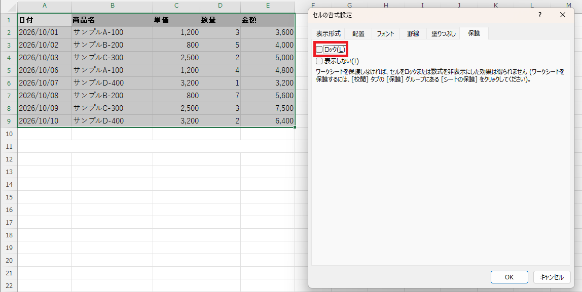The image size is (582, 292).
Task: Select amount cell 6,400
Action: (x=268, y=121)
